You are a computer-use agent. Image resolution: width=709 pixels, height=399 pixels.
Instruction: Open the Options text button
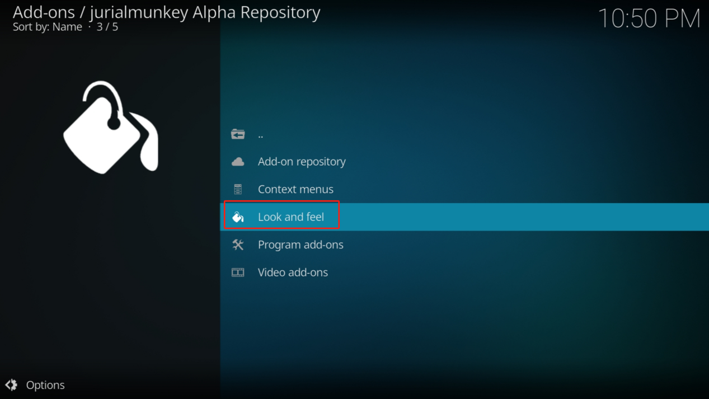click(45, 385)
